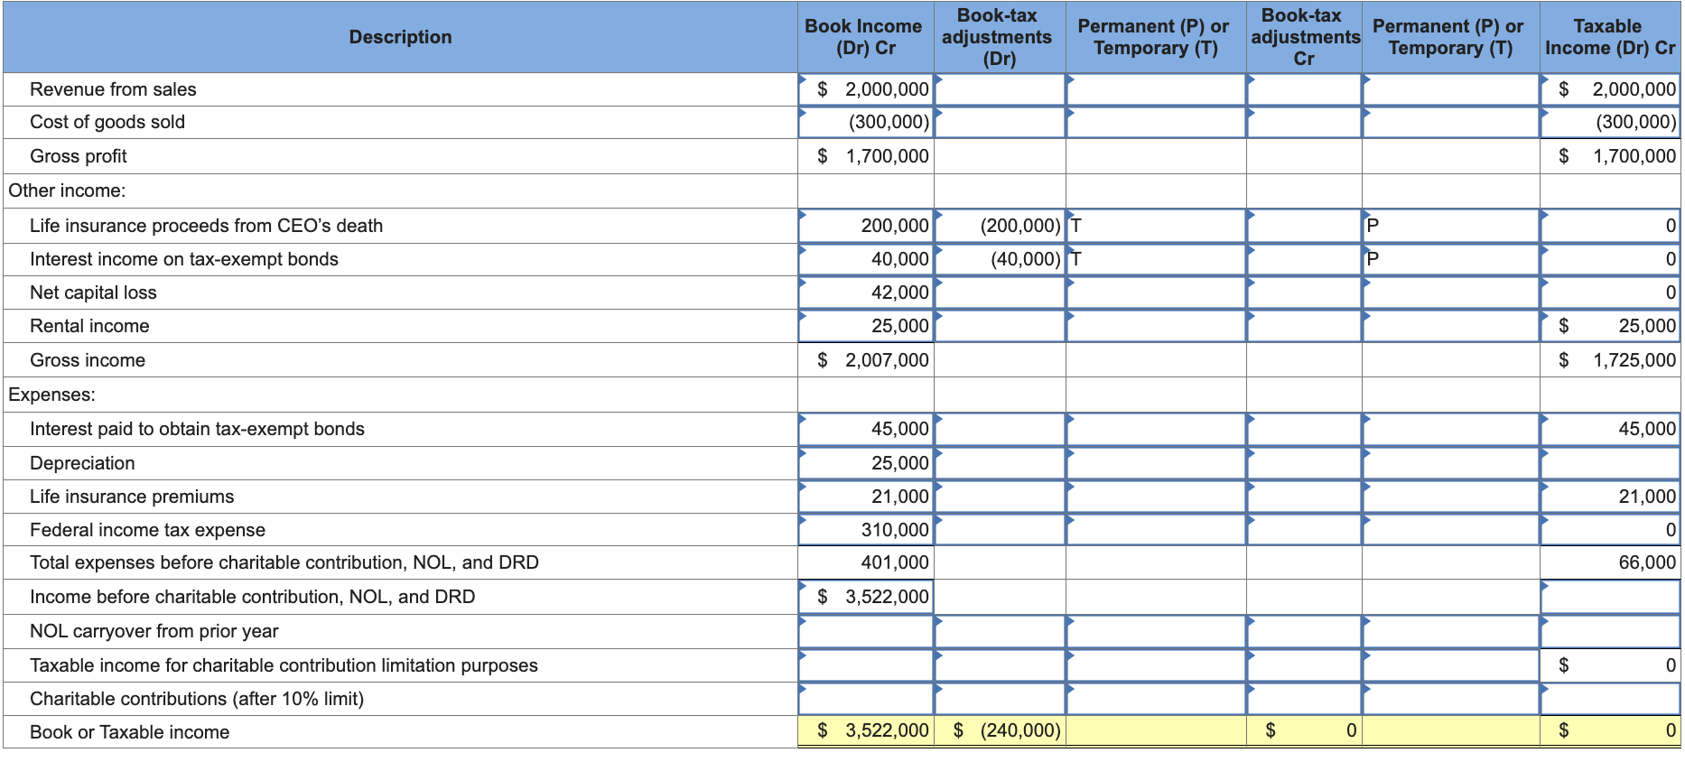
Task: Open dropdown showing P for Life insurance proceeds
Action: pos(1451,226)
